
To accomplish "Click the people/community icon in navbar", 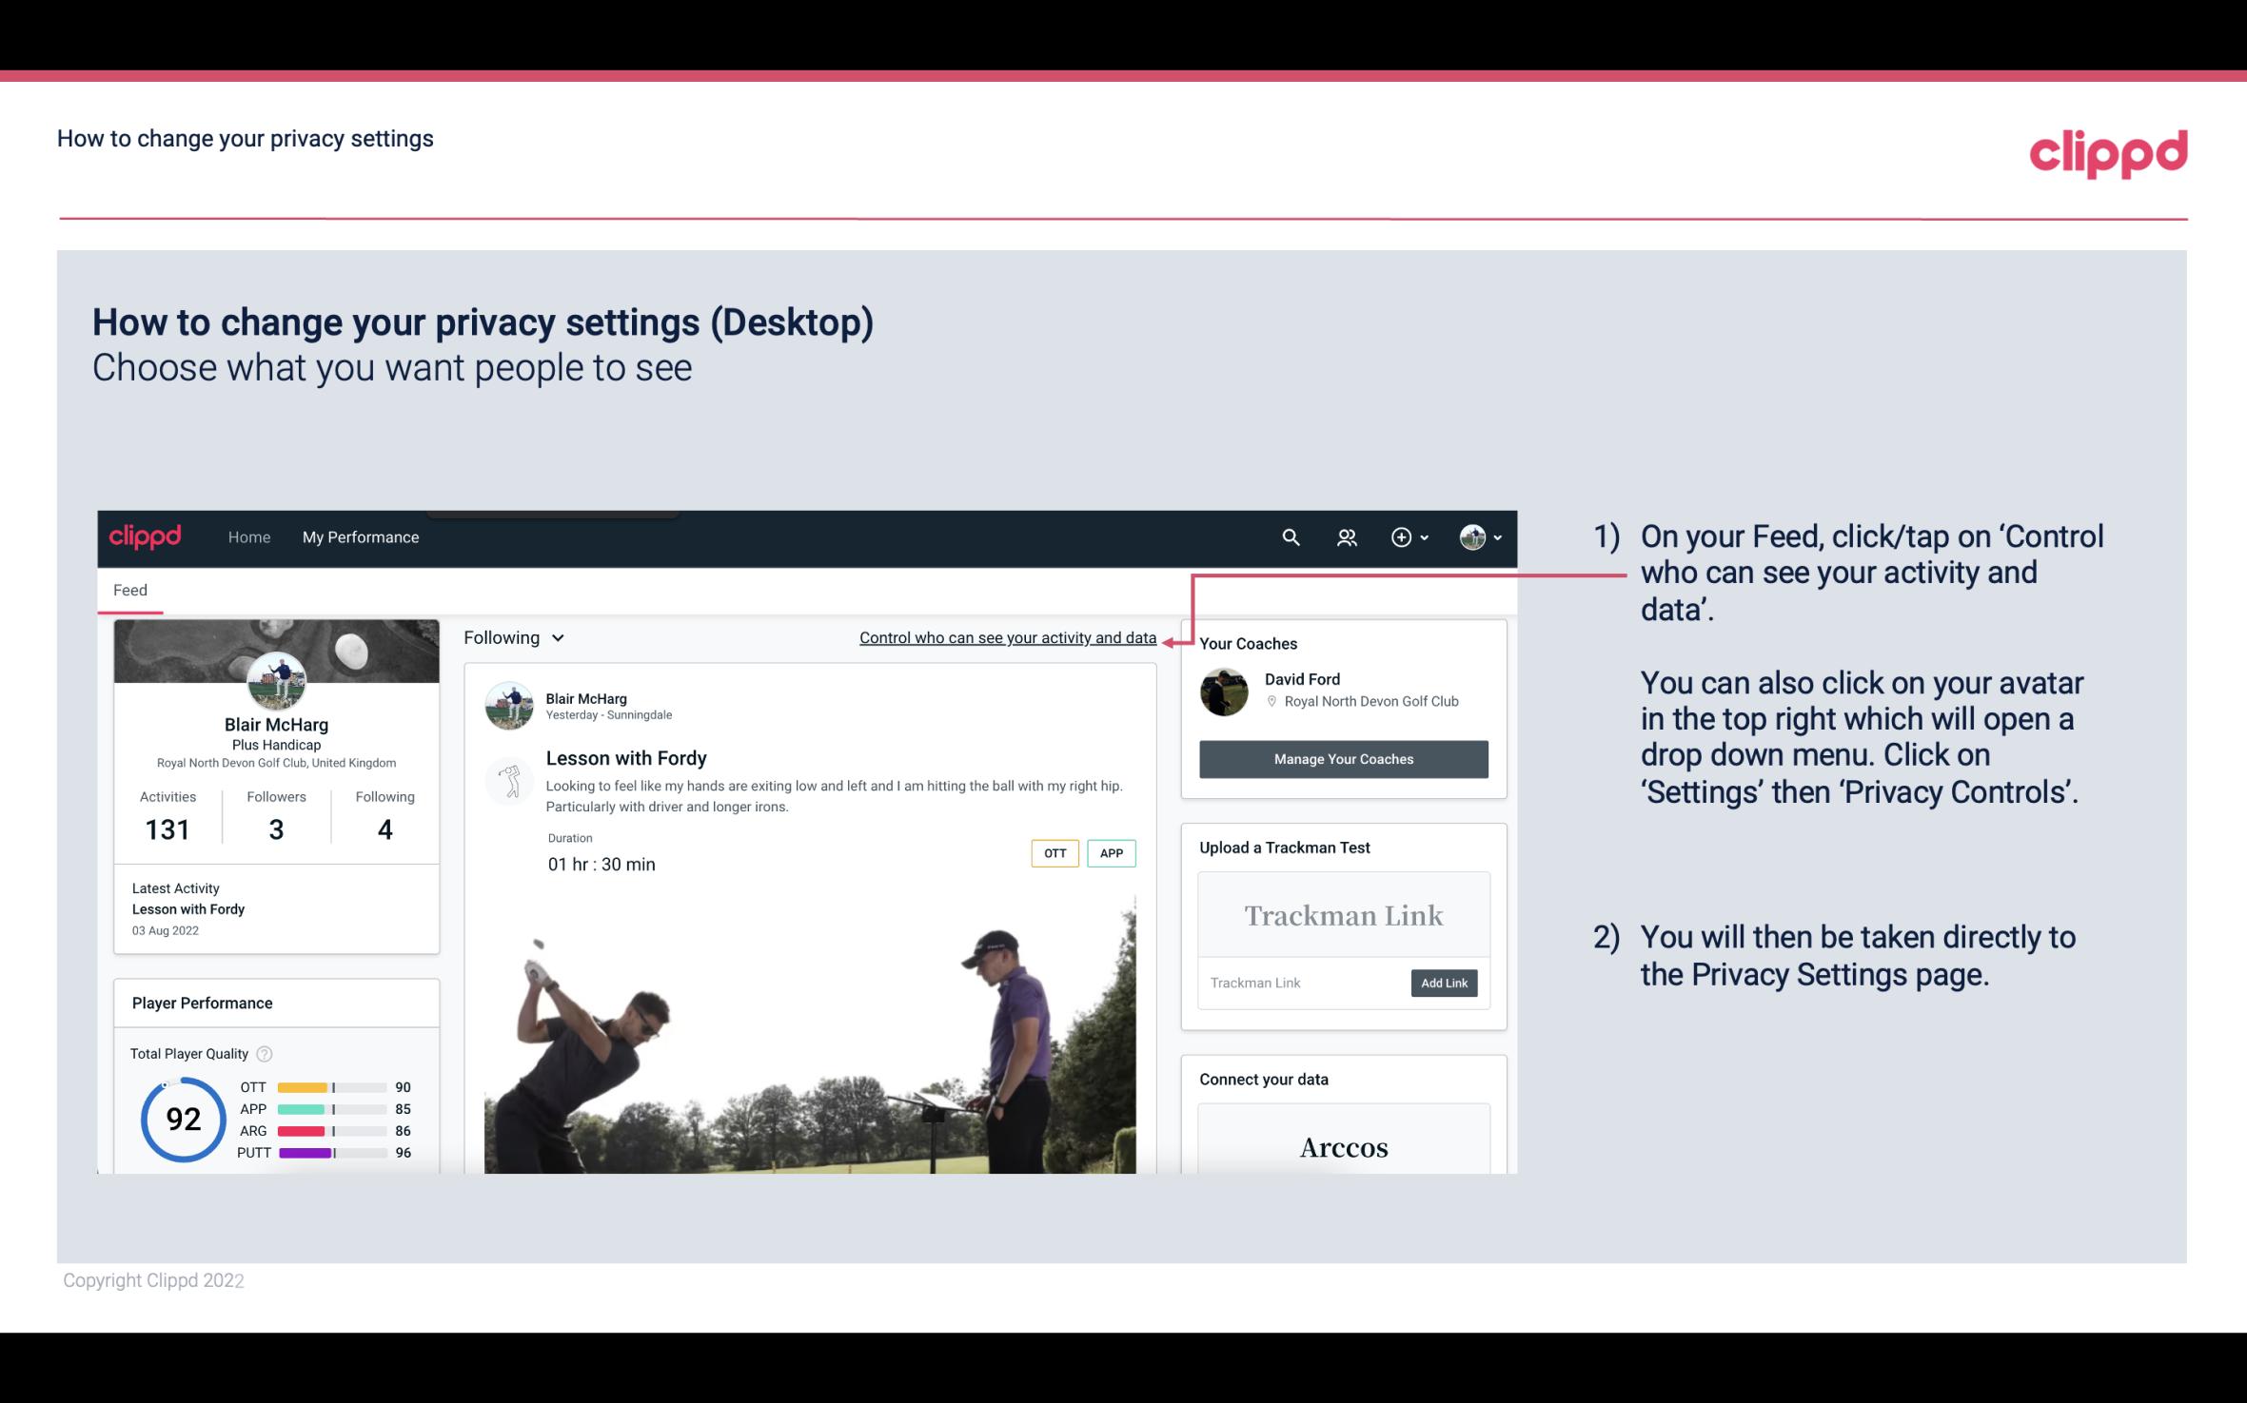I will [x=1345, y=535].
